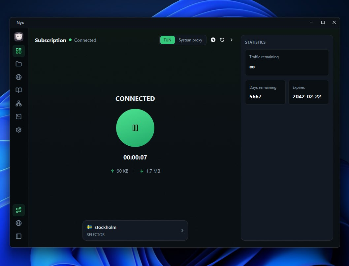Click the 5667 days value
The width and height of the screenshot is (349, 266).
[x=255, y=97]
